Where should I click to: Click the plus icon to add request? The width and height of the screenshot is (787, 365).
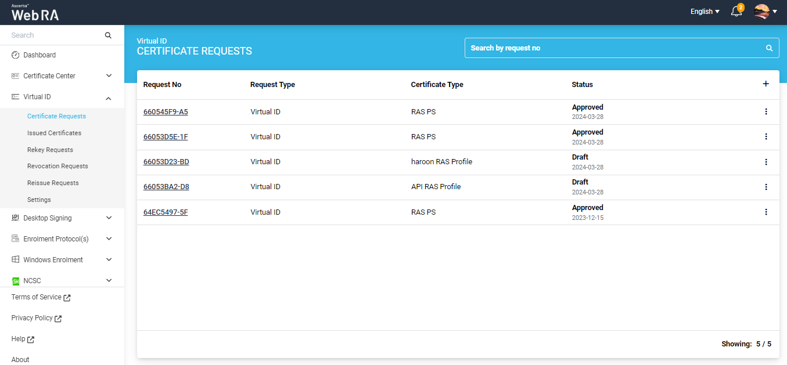(x=766, y=84)
